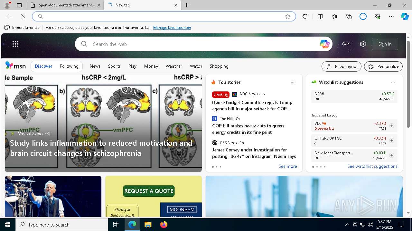Open the Downloads icon
Viewport: 412px width, 231px height.
tap(363, 16)
